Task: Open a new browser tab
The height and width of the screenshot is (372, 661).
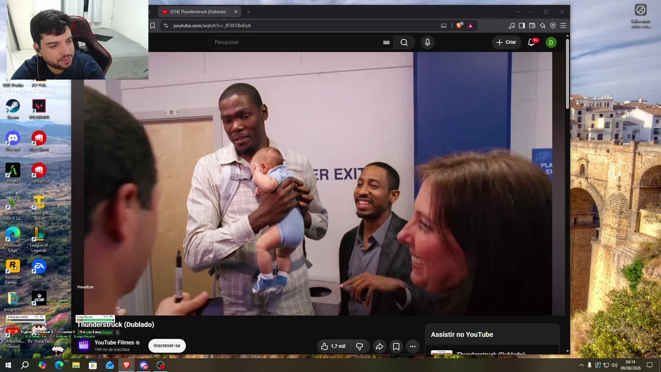Action: tap(248, 11)
